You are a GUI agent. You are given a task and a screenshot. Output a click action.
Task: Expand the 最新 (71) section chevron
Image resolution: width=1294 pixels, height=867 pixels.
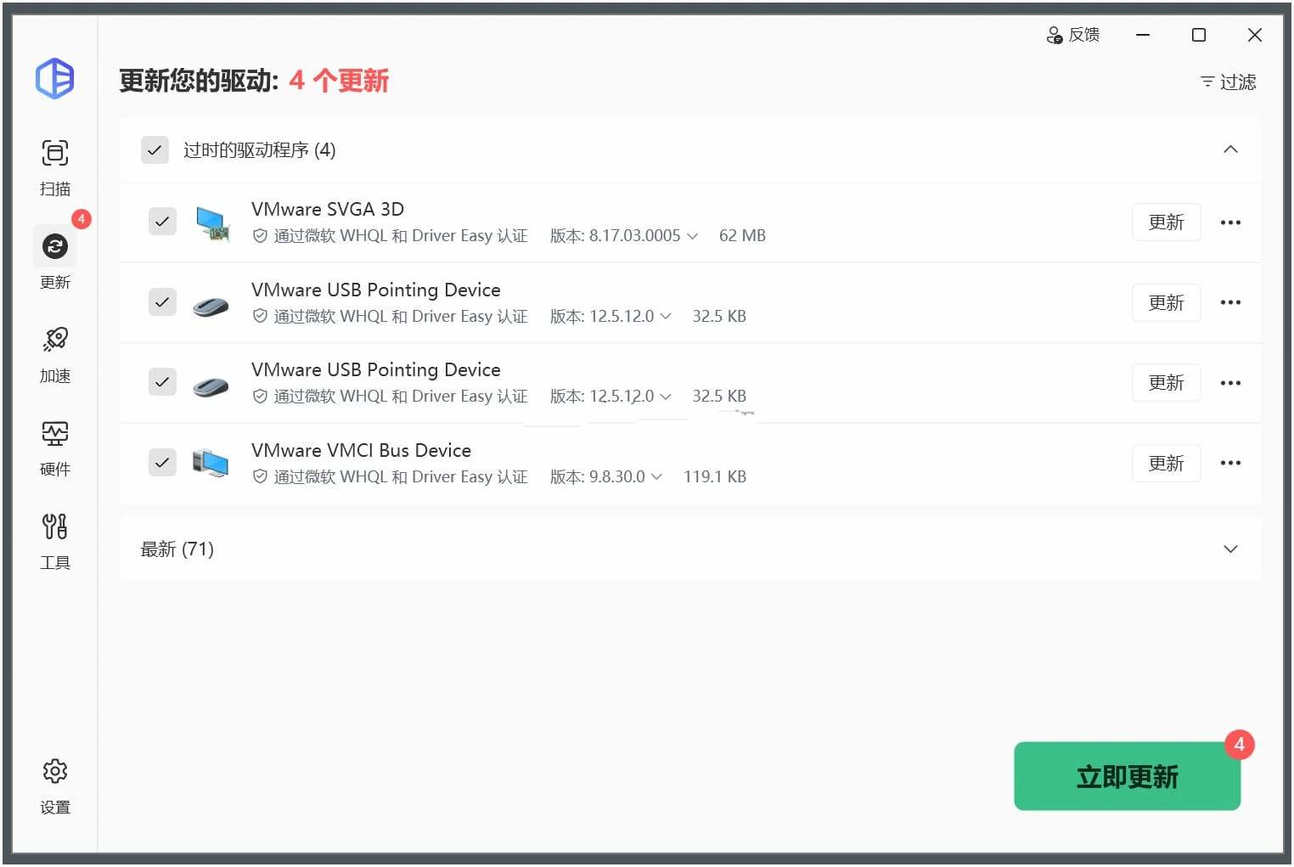coord(1230,549)
